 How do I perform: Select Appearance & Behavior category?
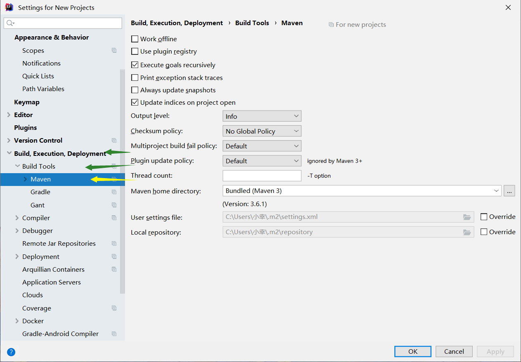point(52,37)
